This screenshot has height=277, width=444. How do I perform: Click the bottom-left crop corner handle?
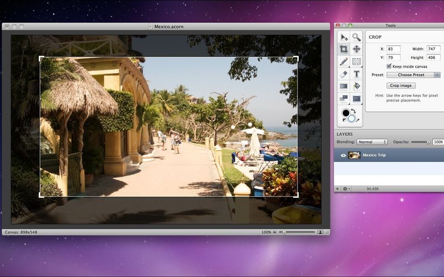click(x=41, y=195)
